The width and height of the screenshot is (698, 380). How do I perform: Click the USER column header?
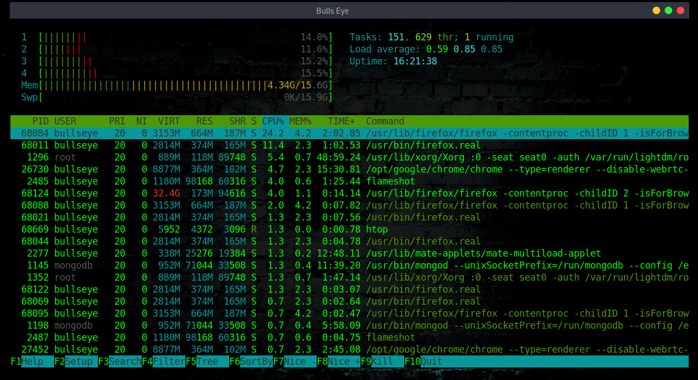tap(65, 121)
